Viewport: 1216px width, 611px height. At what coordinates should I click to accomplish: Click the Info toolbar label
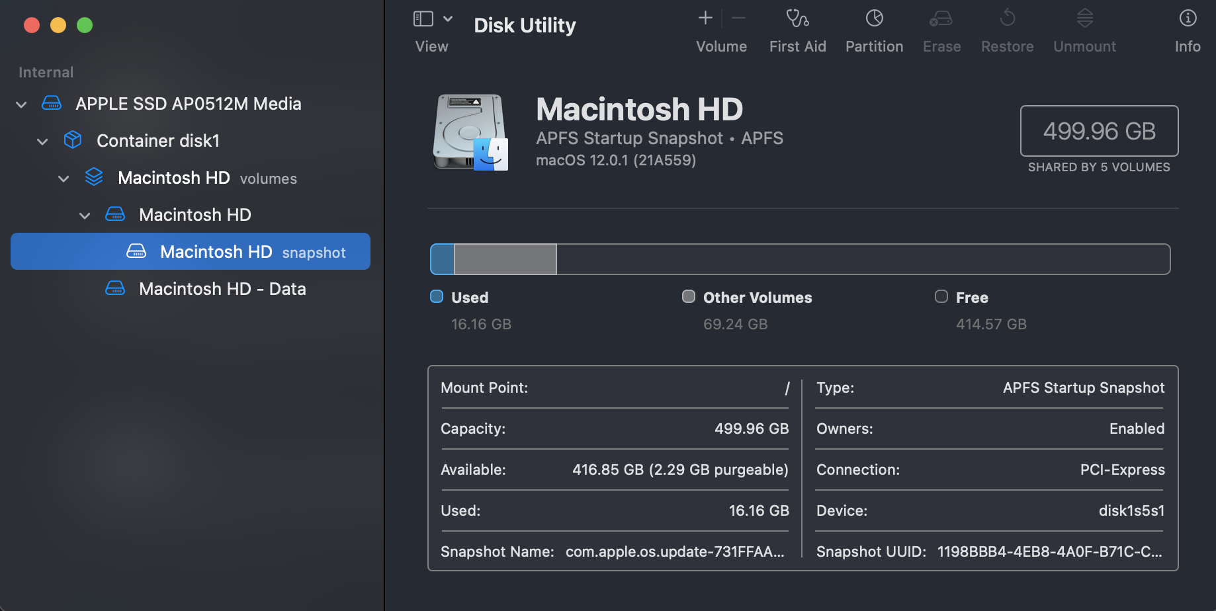(1188, 46)
